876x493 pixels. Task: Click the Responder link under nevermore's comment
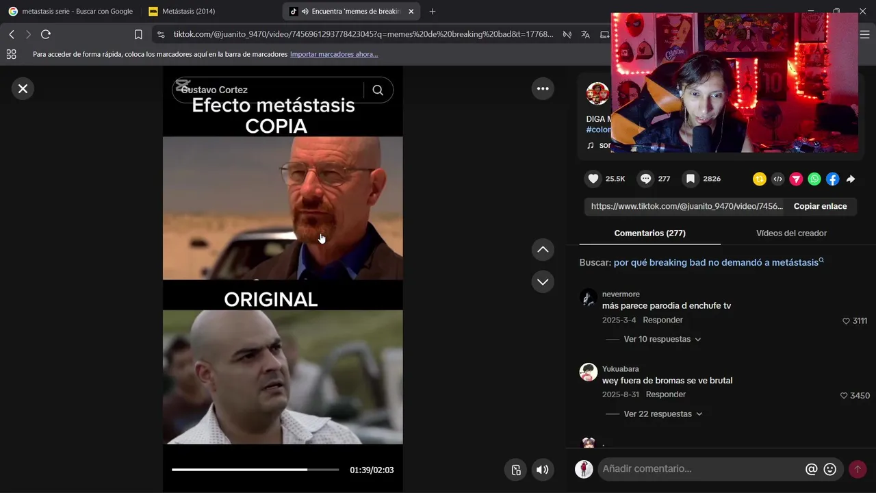click(662, 320)
